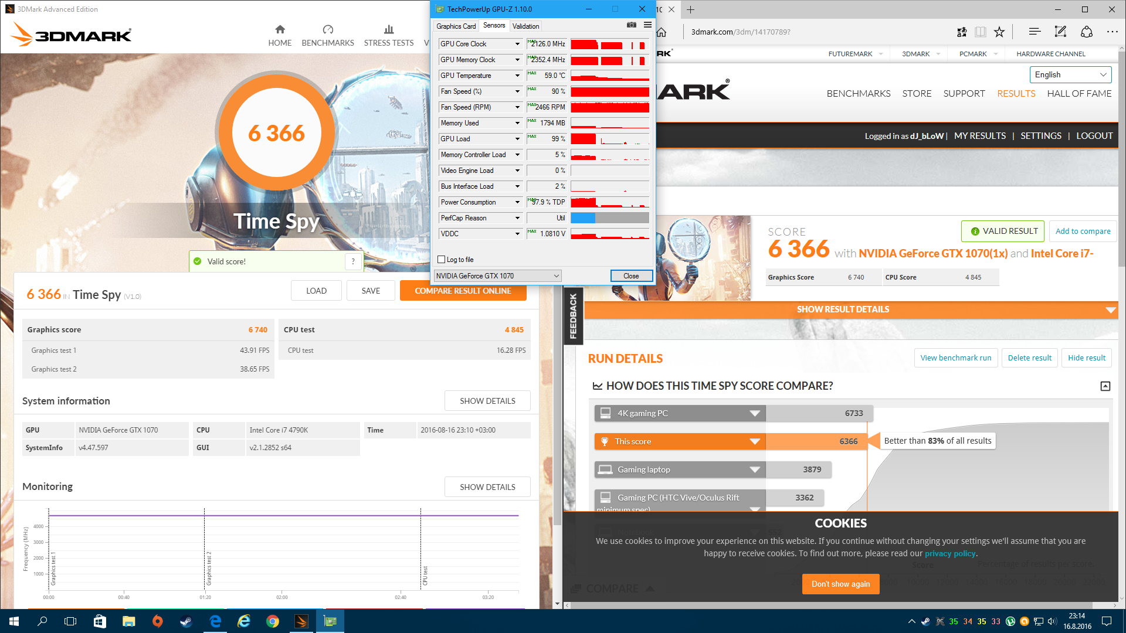Open the Windows Start menu

(x=14, y=621)
